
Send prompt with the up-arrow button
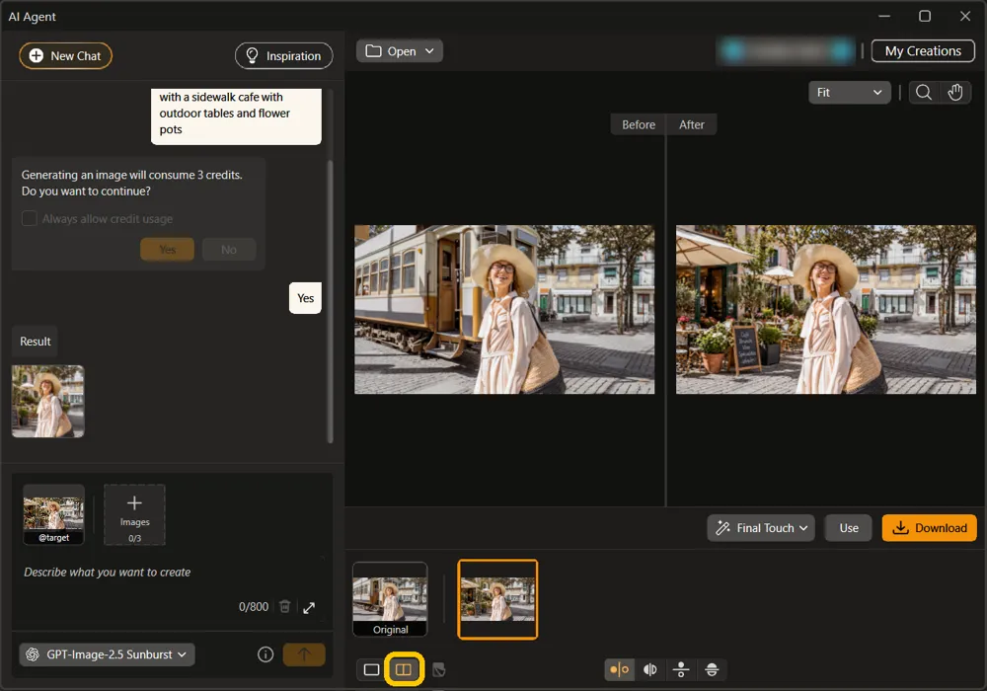click(304, 654)
